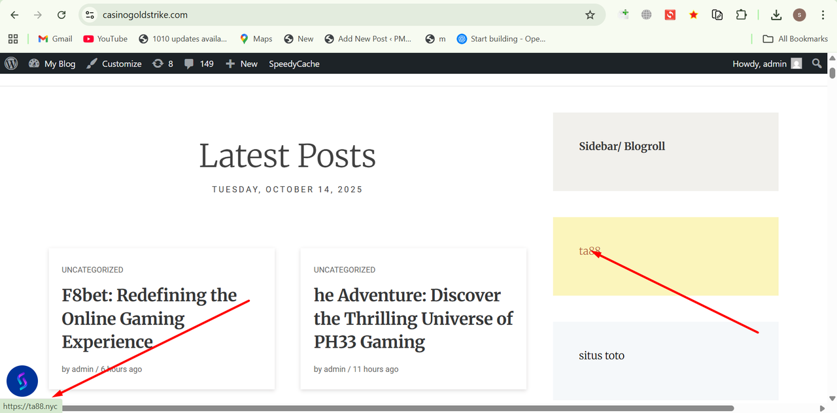Open Chrome three-dot menu

(823, 15)
